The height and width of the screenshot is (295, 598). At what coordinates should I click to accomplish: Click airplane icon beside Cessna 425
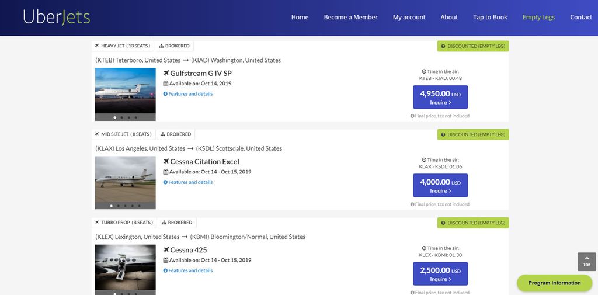166,250
